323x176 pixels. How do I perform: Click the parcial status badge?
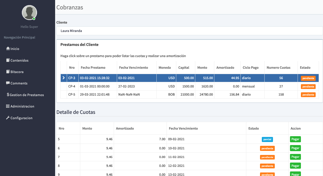click(x=267, y=139)
